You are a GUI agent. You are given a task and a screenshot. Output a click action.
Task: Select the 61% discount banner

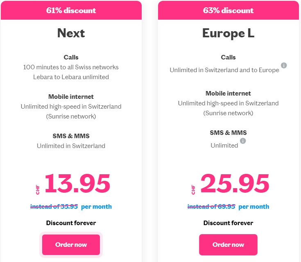click(x=71, y=10)
